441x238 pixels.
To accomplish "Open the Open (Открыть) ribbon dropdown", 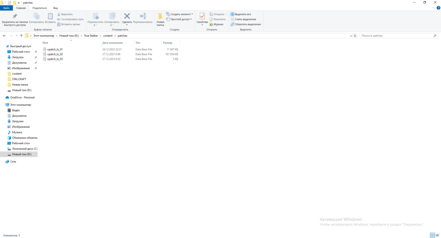I will click(x=218, y=14).
